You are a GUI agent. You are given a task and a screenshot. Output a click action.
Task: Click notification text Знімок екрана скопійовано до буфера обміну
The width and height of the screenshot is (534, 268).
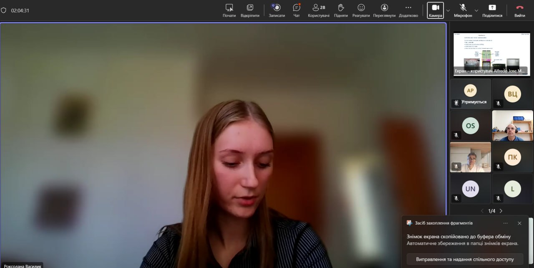click(x=458, y=236)
